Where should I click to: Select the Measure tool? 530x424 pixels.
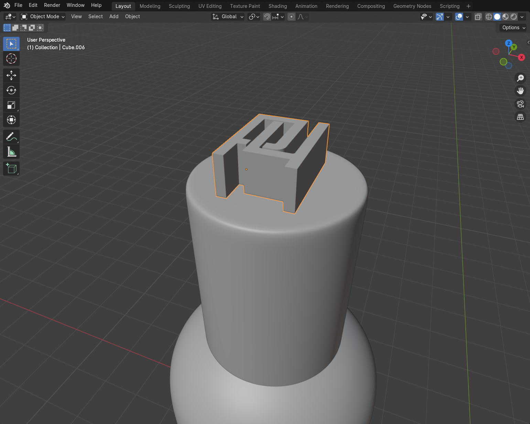click(x=11, y=151)
